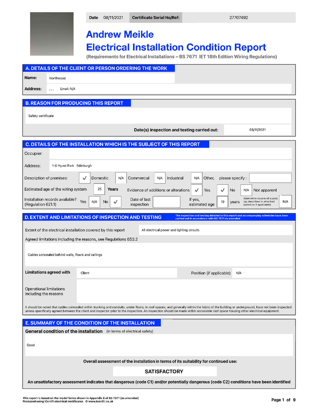Click the General condition field showing Good
This screenshot has height=412, width=318.
coord(159,345)
